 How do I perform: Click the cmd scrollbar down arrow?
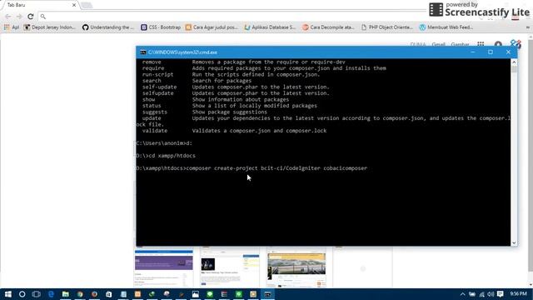pyautogui.click(x=514, y=242)
